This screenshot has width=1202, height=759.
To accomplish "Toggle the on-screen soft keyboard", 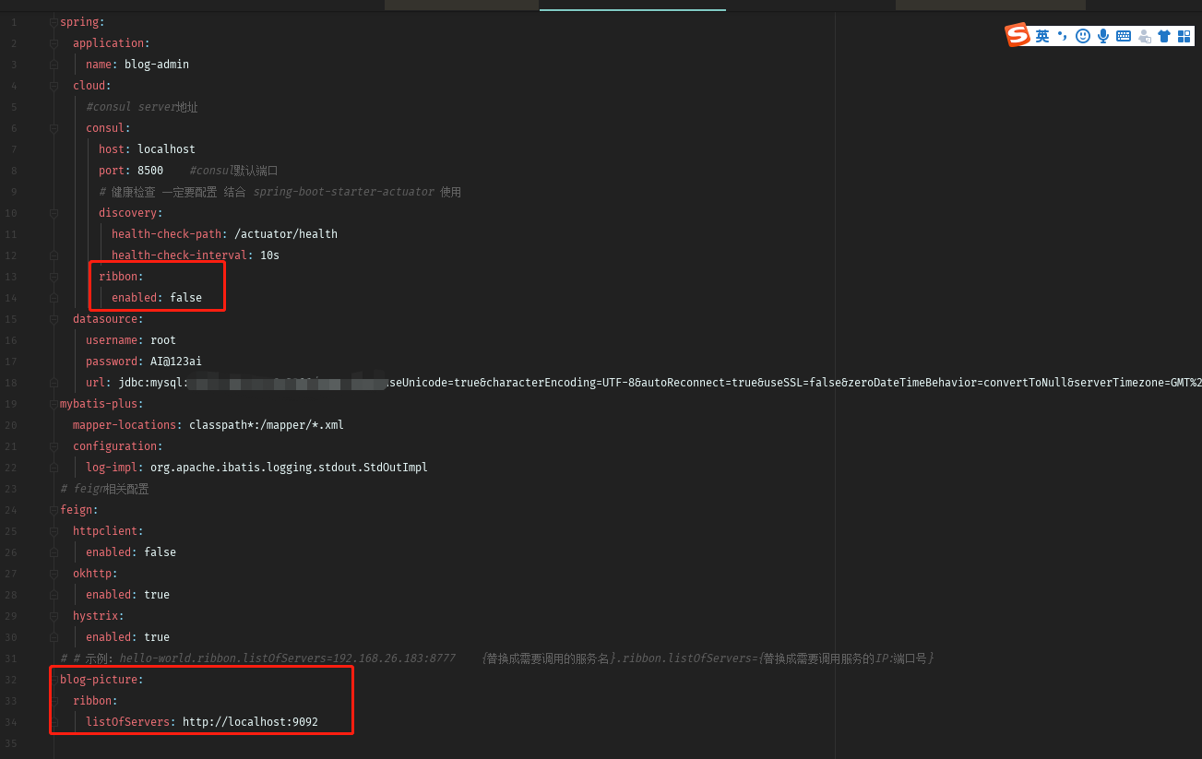I will pos(1123,35).
